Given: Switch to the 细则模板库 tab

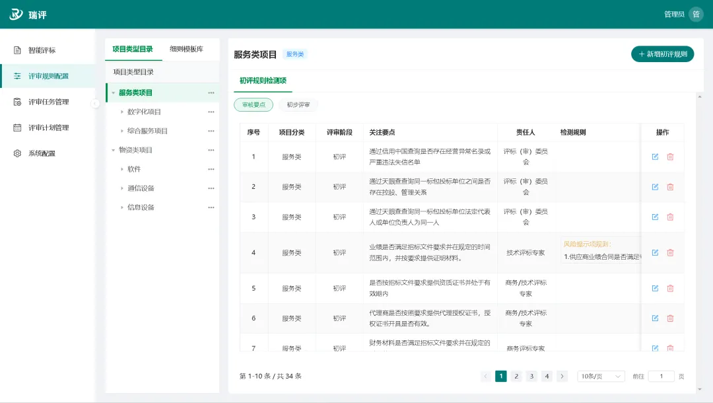Looking at the screenshot, I should (x=186, y=49).
